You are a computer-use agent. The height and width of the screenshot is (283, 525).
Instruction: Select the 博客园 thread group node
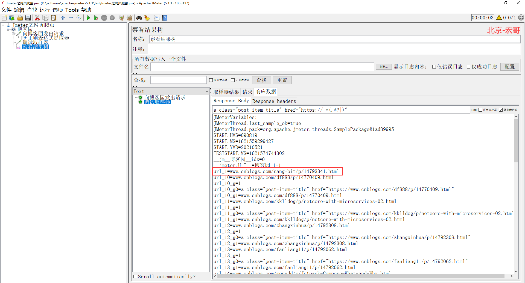point(25,29)
